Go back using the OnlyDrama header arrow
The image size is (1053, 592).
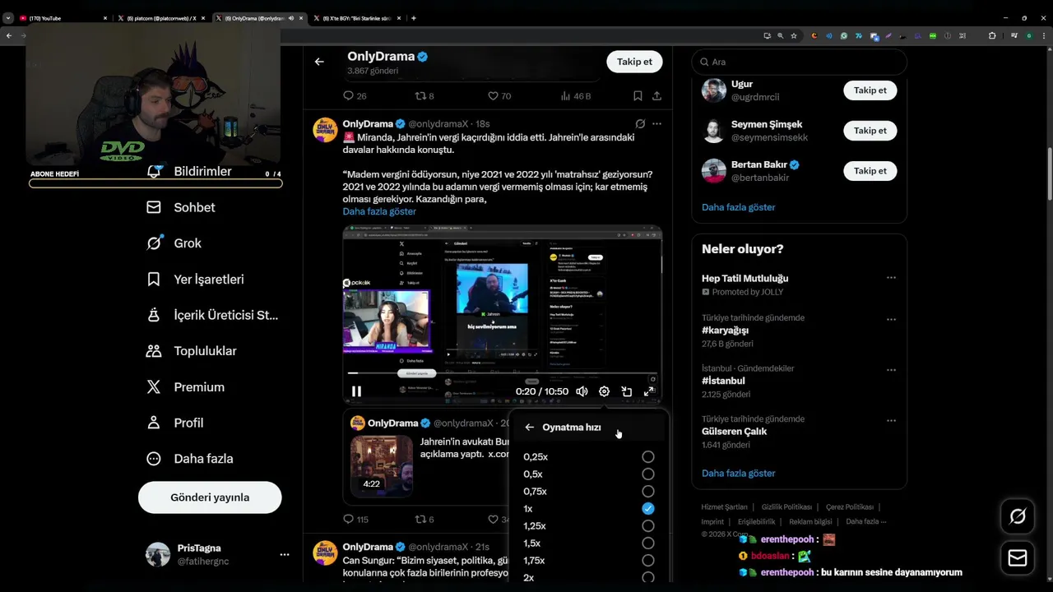tap(319, 62)
